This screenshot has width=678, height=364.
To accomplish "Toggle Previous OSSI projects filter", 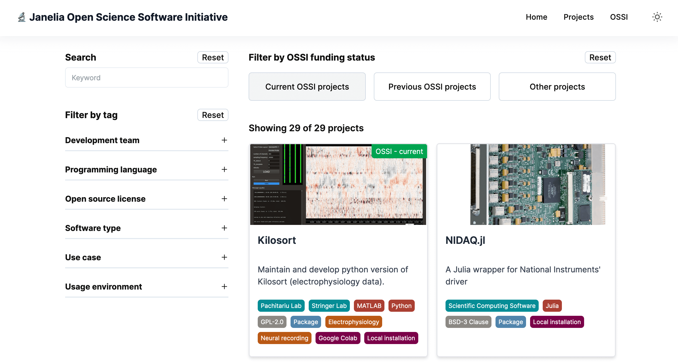I will pyautogui.click(x=432, y=87).
